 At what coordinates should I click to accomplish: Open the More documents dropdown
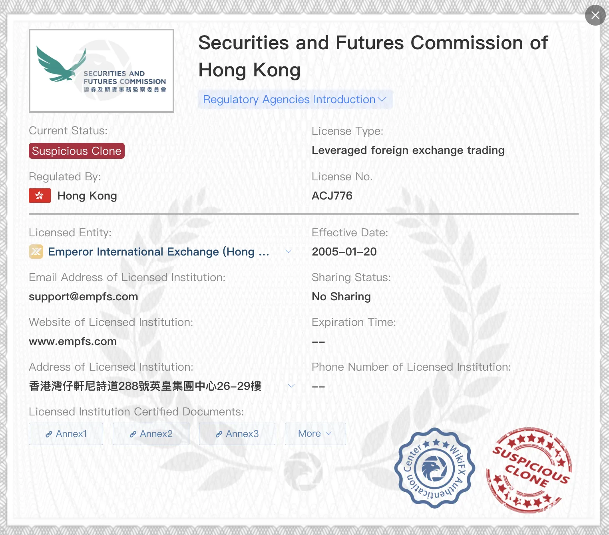tap(315, 434)
